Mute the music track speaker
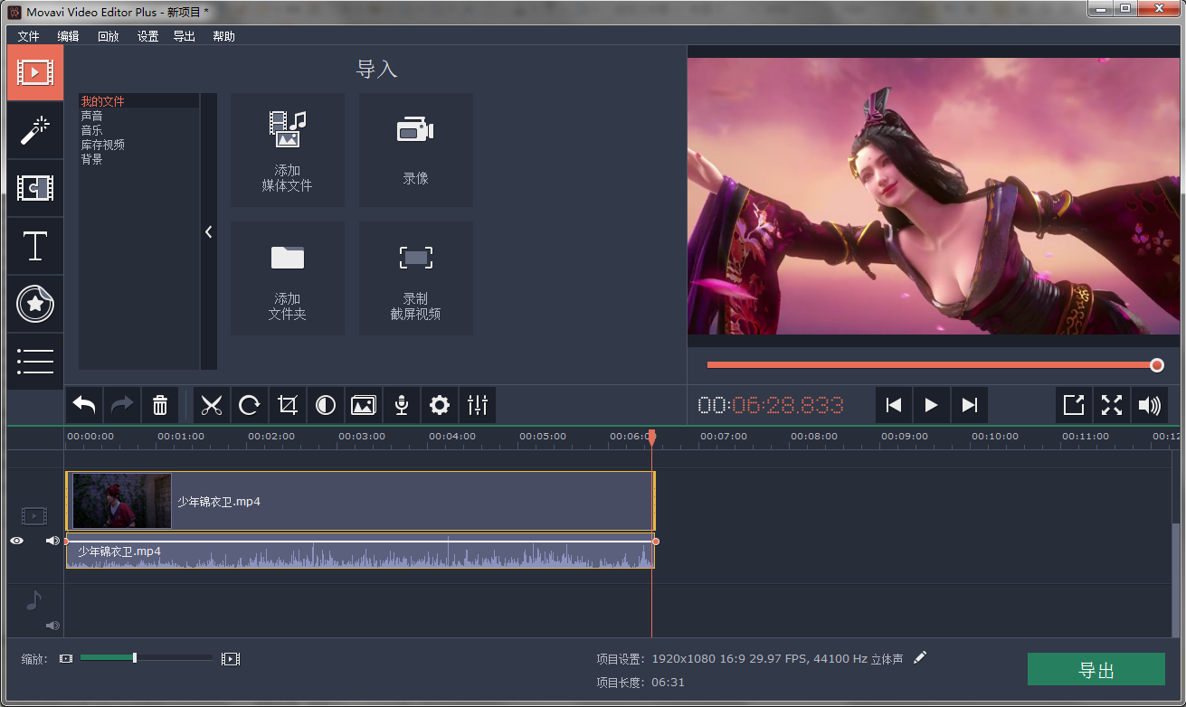 52,626
